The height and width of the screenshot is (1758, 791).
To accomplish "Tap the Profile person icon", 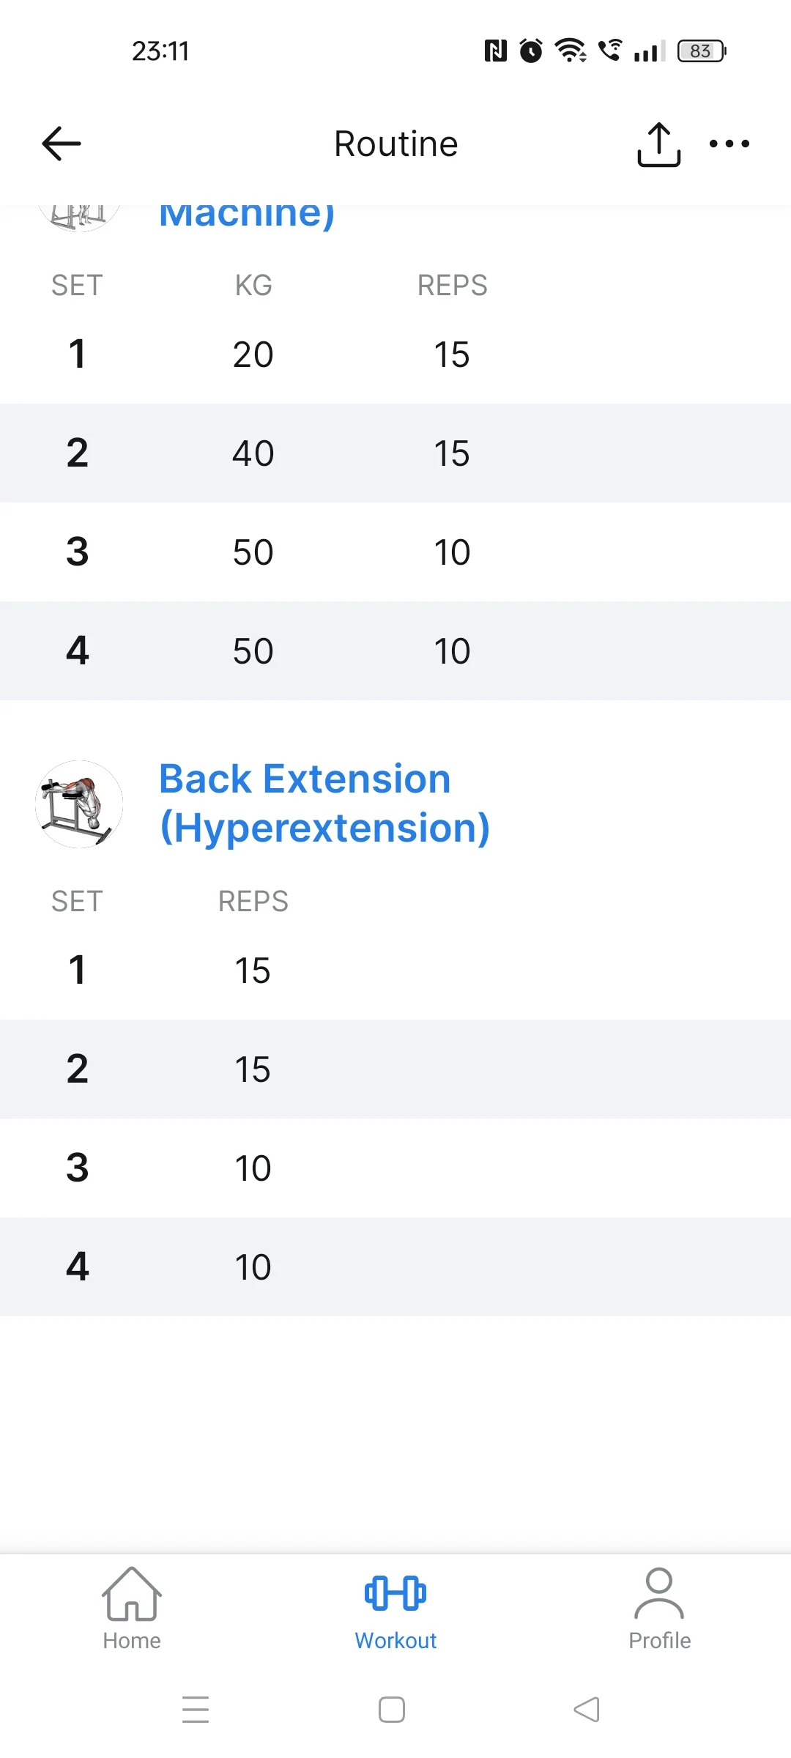I will point(659,1593).
